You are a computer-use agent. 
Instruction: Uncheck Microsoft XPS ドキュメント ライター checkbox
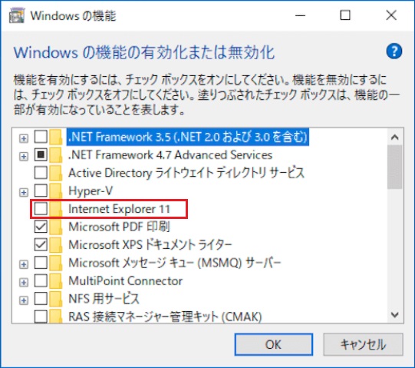[41, 244]
